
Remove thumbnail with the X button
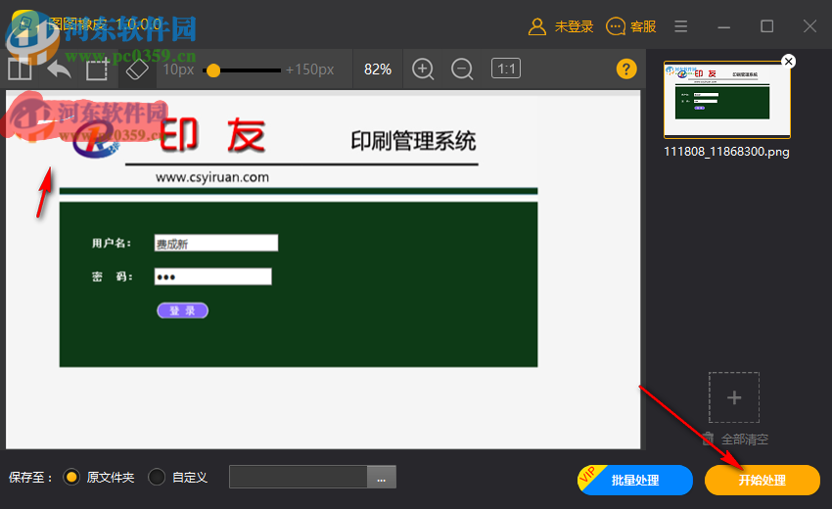pyautogui.click(x=789, y=61)
